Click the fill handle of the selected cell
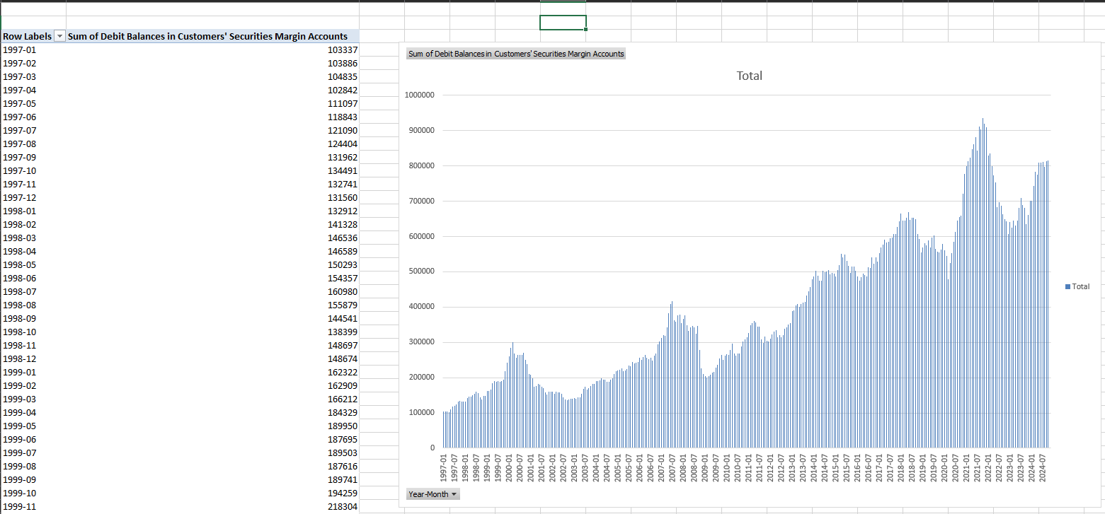This screenshot has height=514, width=1105. 585,29
